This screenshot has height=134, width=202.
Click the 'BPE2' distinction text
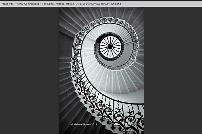pos(105,4)
